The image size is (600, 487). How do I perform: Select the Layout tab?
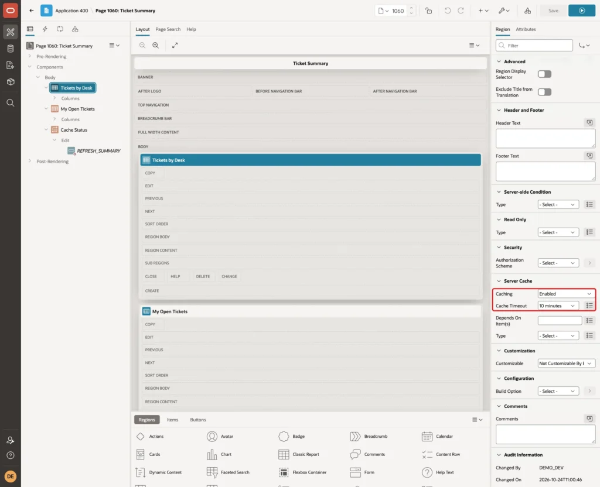(x=142, y=29)
